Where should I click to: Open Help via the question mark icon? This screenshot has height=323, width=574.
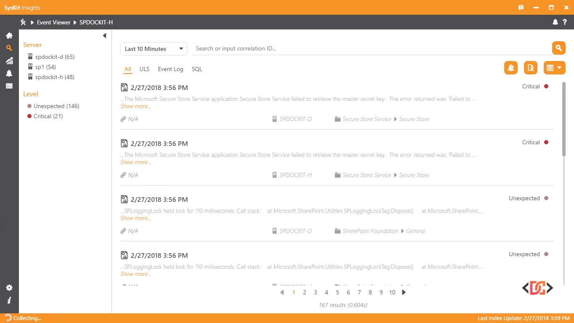pyautogui.click(x=565, y=22)
